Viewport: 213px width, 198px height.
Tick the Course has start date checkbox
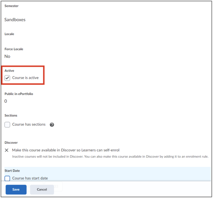pyautogui.click(x=7, y=178)
